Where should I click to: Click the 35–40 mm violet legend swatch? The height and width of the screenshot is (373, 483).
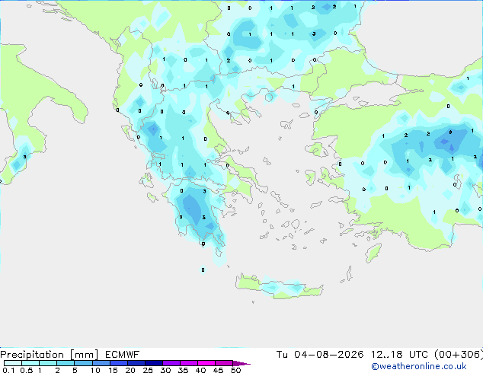188,363
